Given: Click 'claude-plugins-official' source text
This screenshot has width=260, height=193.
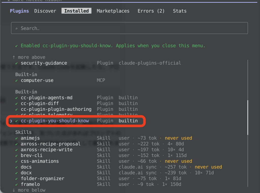Looking at the screenshot, I should click(x=150, y=63).
